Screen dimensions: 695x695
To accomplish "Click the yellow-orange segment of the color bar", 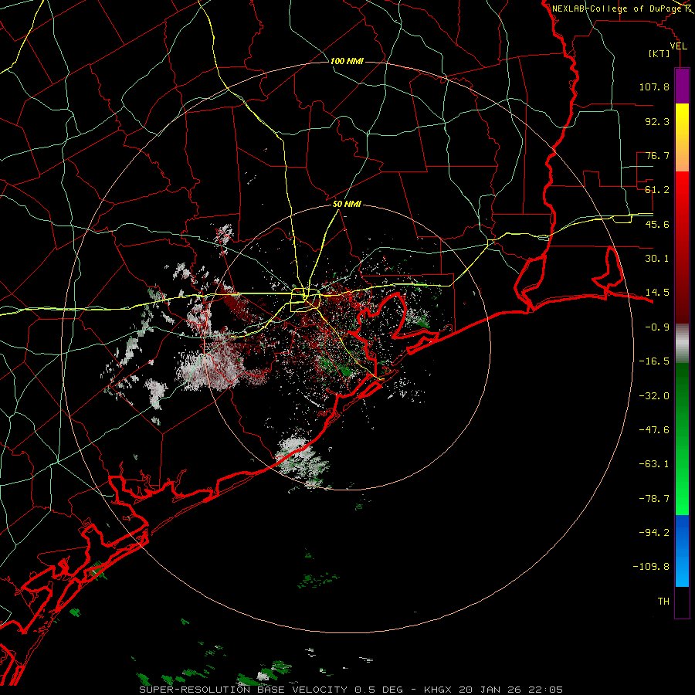I will [x=682, y=137].
